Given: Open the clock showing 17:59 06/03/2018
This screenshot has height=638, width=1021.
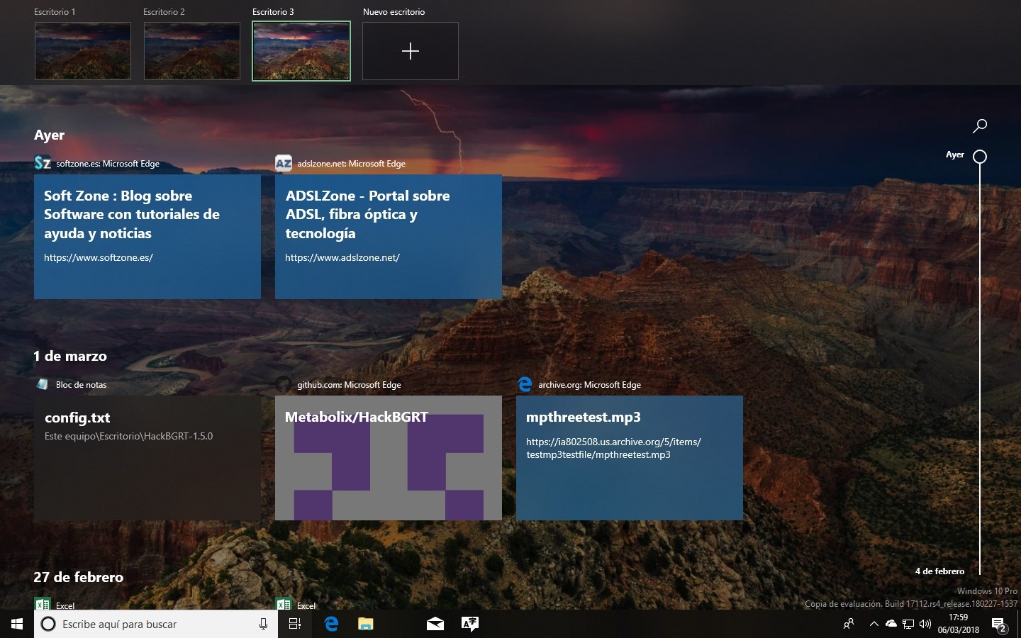Looking at the screenshot, I should coord(959,624).
